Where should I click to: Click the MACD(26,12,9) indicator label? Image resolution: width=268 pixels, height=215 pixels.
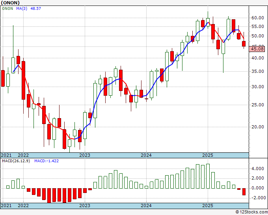click(x=16, y=161)
